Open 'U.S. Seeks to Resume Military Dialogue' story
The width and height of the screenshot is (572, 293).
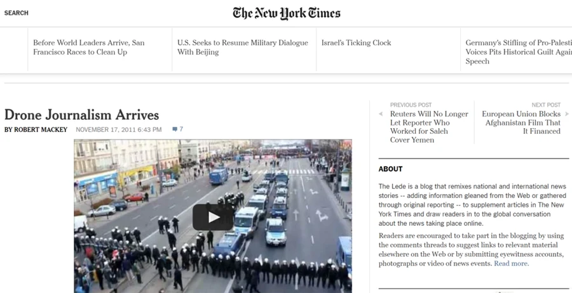pyautogui.click(x=243, y=48)
